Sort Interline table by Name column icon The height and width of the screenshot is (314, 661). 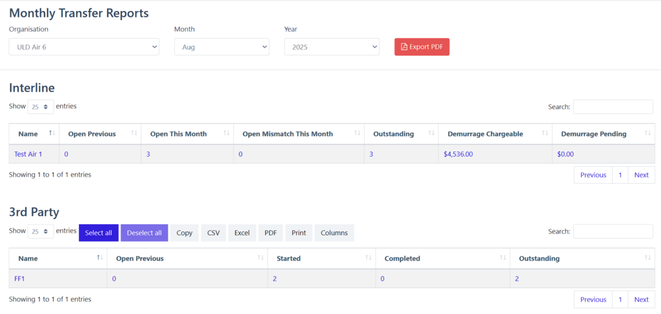point(52,133)
